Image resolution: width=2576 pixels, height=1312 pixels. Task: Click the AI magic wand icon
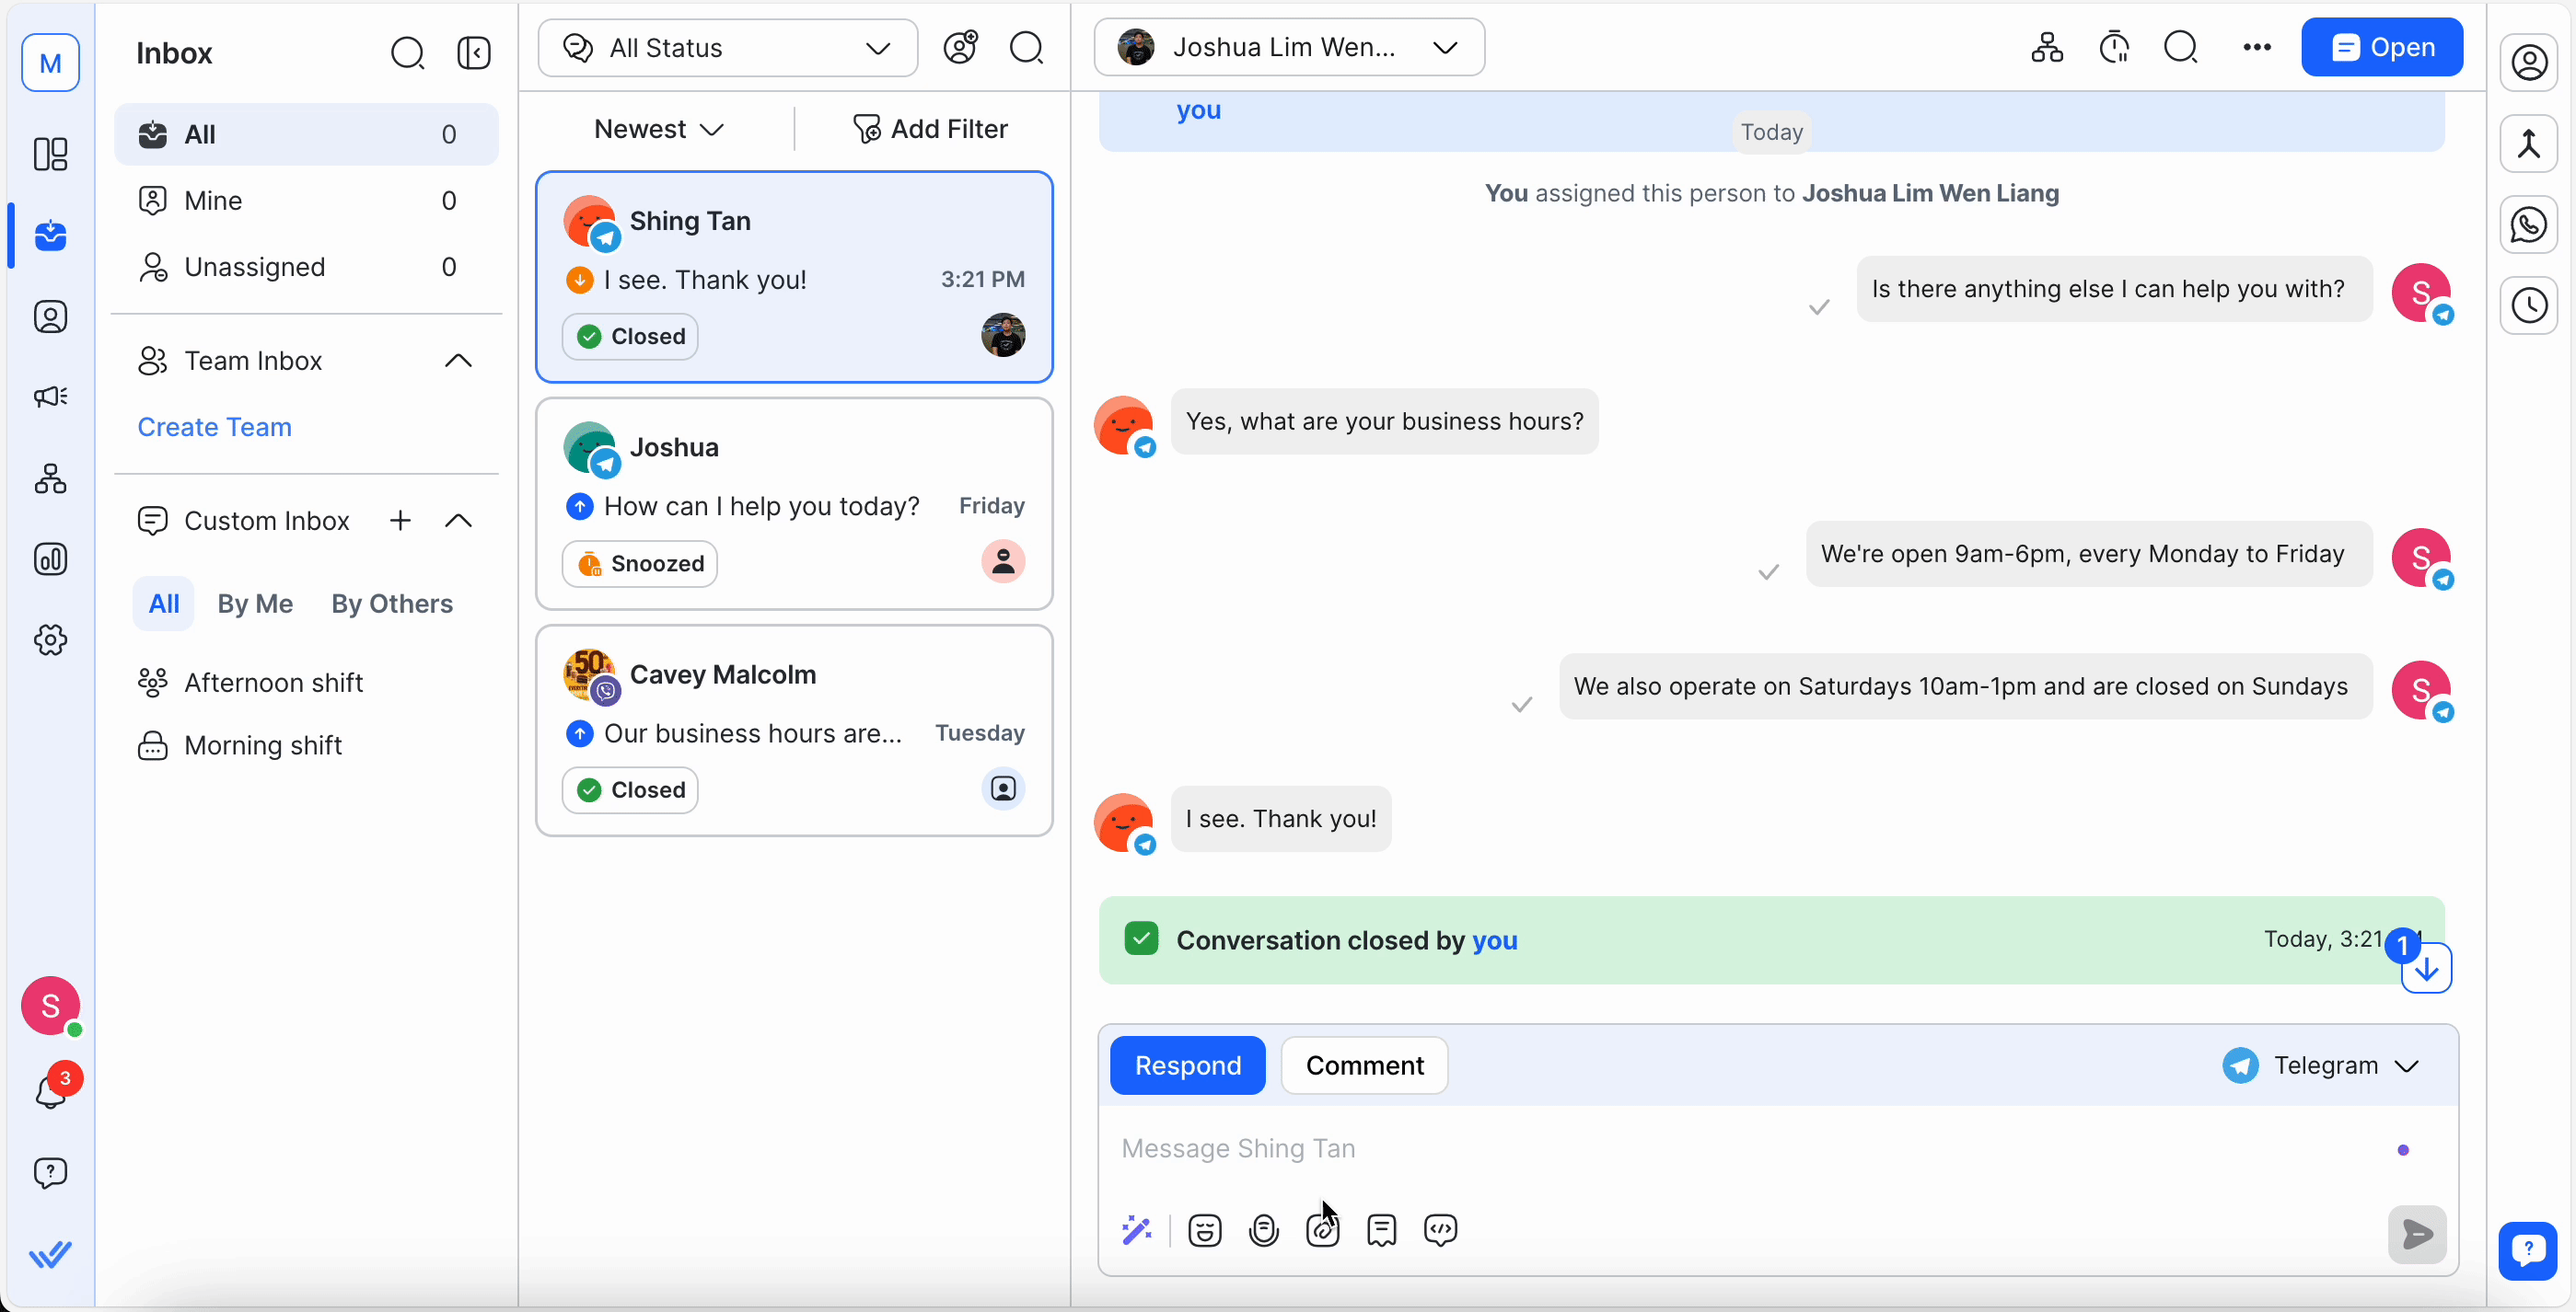(1137, 1230)
